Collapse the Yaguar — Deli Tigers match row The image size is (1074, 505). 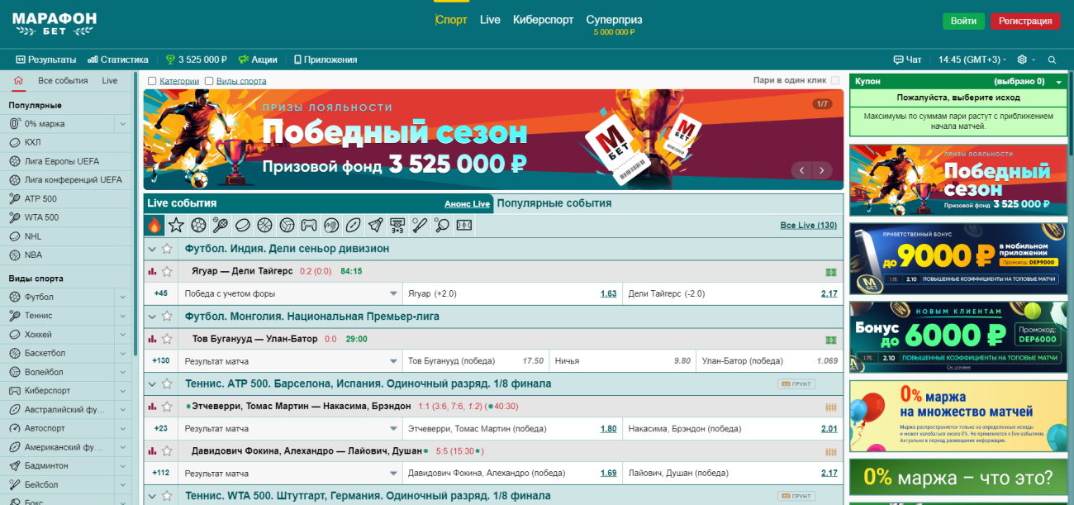point(153,248)
